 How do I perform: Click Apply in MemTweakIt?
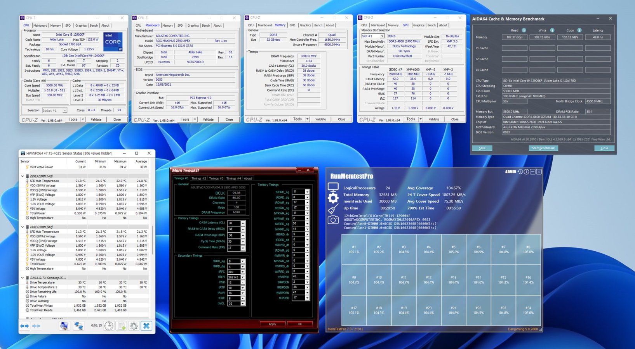click(273, 324)
